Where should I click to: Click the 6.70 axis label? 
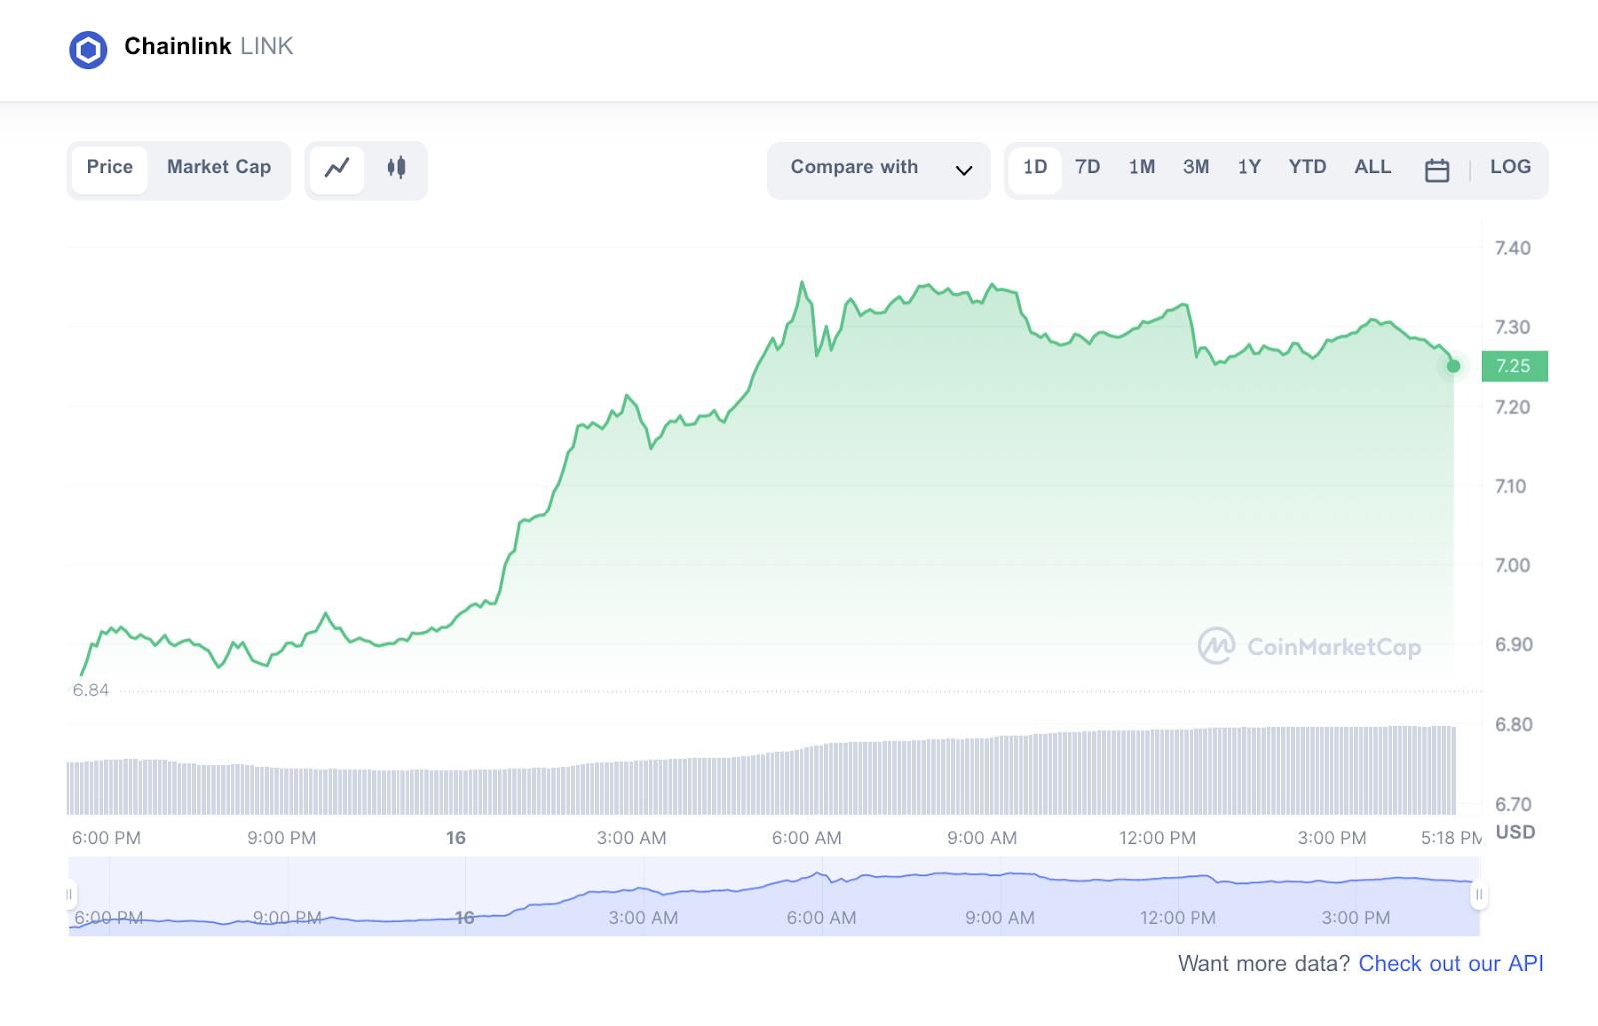[1514, 805]
